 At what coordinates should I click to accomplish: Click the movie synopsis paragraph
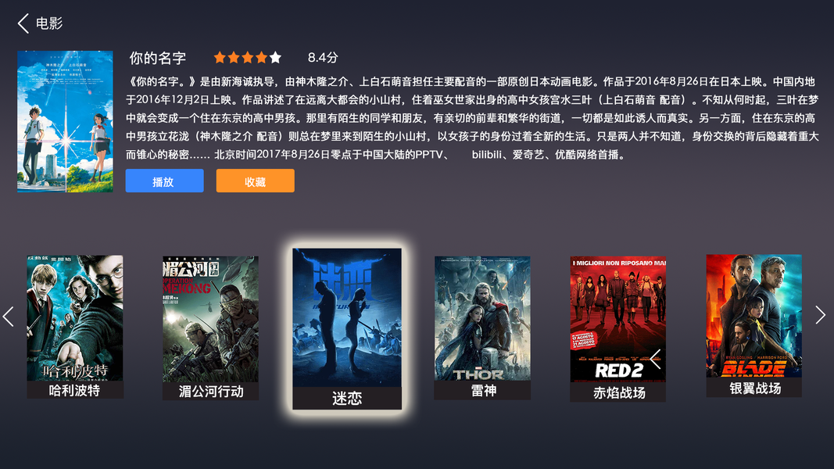pyautogui.click(x=472, y=118)
